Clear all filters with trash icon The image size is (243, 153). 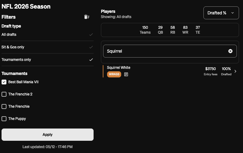[87, 17]
